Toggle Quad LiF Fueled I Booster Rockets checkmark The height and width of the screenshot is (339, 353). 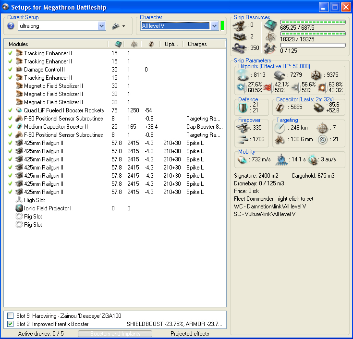10,110
